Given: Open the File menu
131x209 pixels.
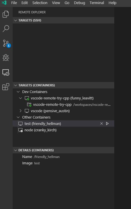Looking at the screenshot, I should coord(14,3).
